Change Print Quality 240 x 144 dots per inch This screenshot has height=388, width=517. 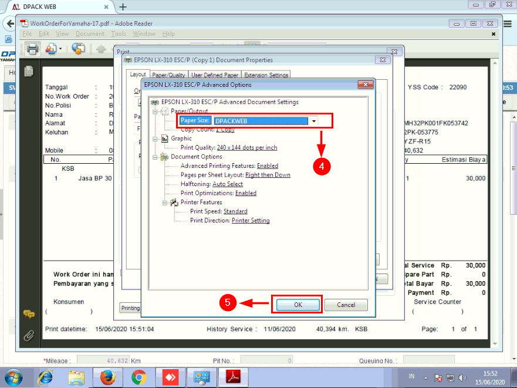pos(247,147)
